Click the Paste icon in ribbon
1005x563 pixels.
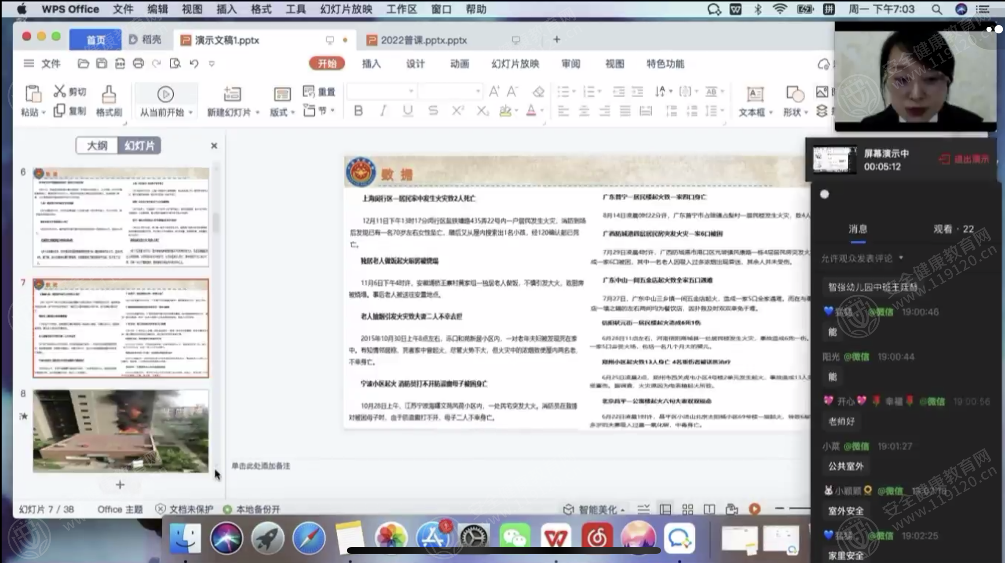click(x=33, y=94)
